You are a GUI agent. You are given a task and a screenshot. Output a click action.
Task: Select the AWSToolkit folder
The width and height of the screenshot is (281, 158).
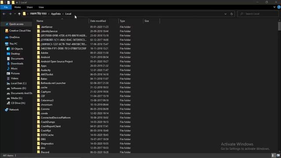47,74
